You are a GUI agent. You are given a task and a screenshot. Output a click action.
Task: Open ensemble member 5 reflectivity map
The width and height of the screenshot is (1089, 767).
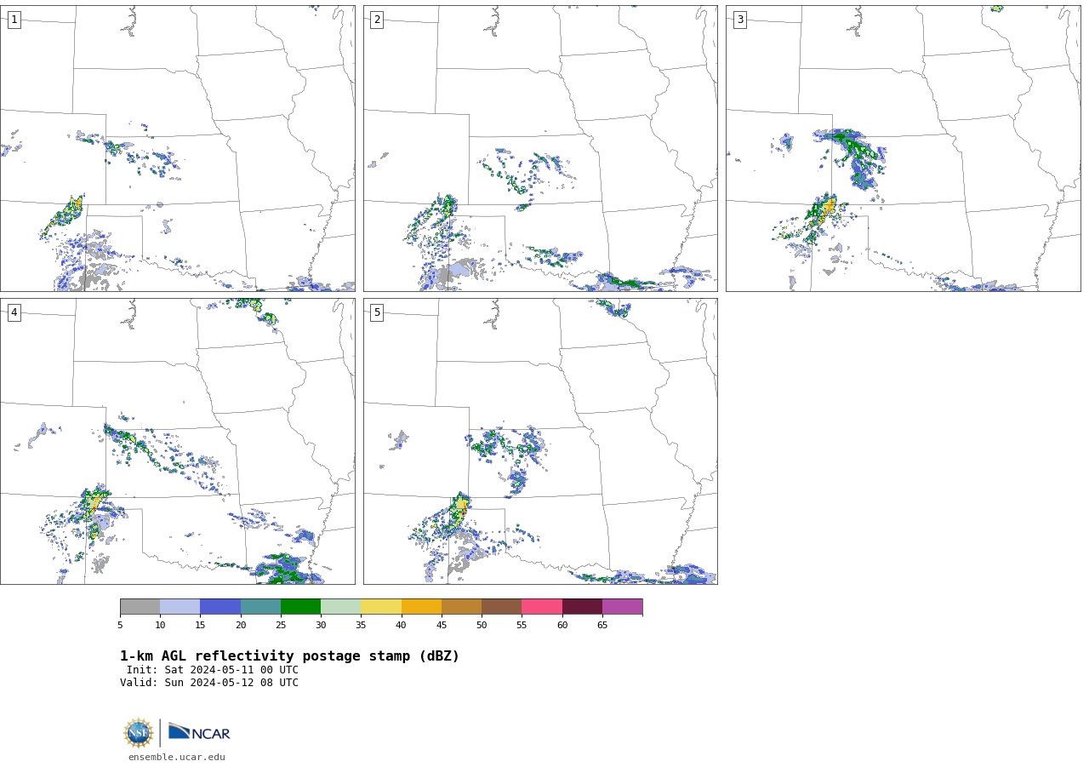540,441
